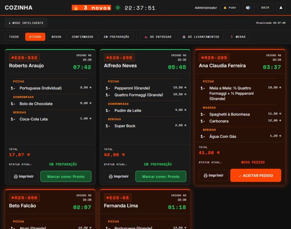Click the 17,67 € total
The image size is (291, 229).
19,155
